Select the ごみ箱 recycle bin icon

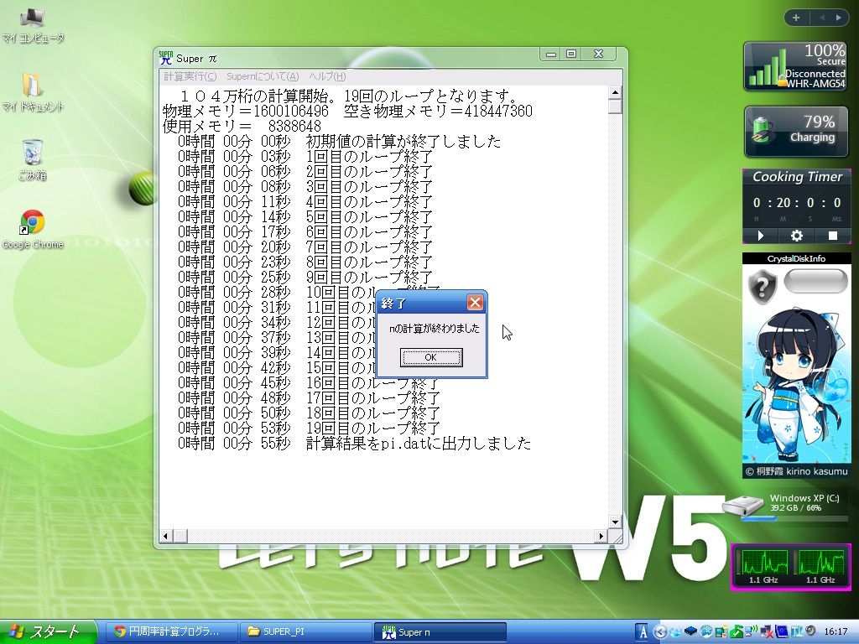(33, 160)
